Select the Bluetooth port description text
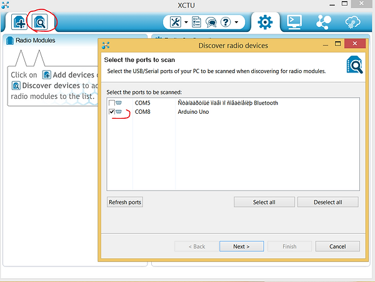 [227, 103]
